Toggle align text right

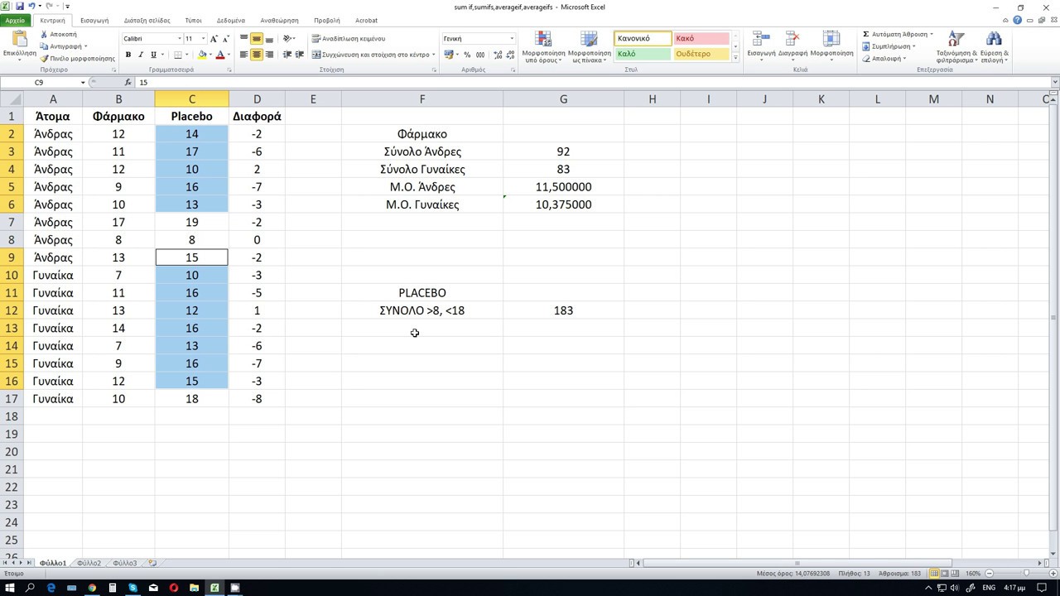tap(268, 55)
